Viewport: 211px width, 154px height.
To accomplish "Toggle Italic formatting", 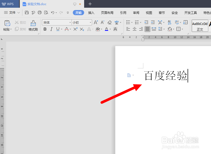I will (x=51, y=29).
